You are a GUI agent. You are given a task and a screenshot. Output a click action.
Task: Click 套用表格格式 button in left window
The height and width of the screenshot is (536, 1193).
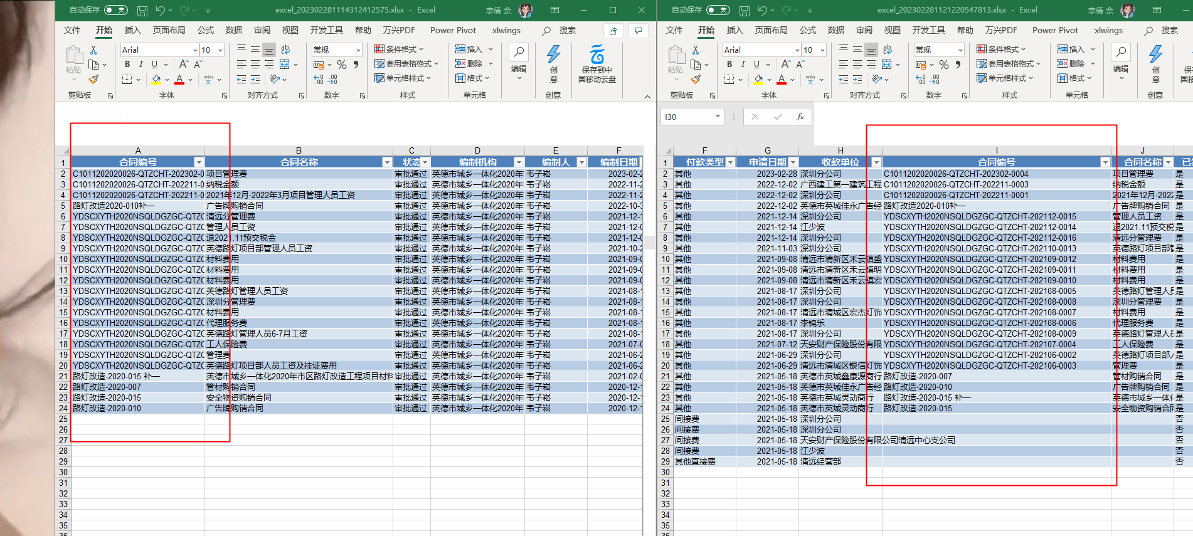coord(406,63)
